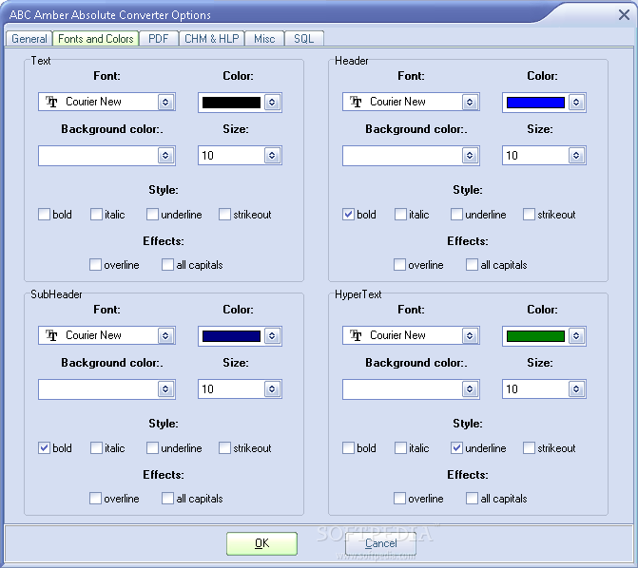Click the green HyperText color swatch

pos(535,336)
